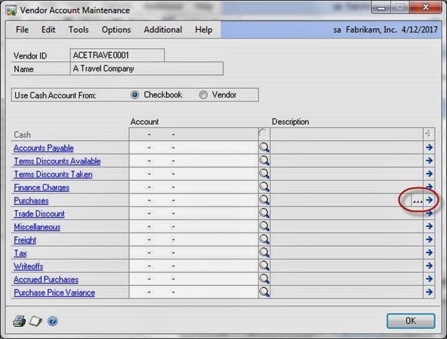This screenshot has width=447, height=339.
Task: Click the Purchases account number field
Action: [194, 200]
